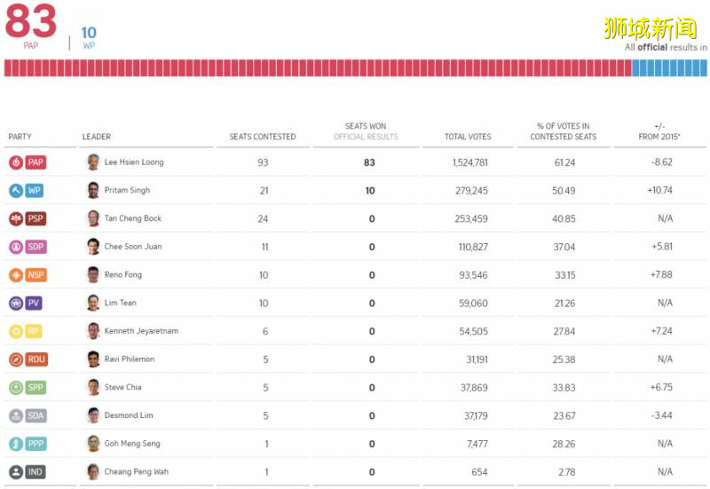The width and height of the screenshot is (710, 489).
Task: Click the PV party badge icon
Action: pos(26,304)
